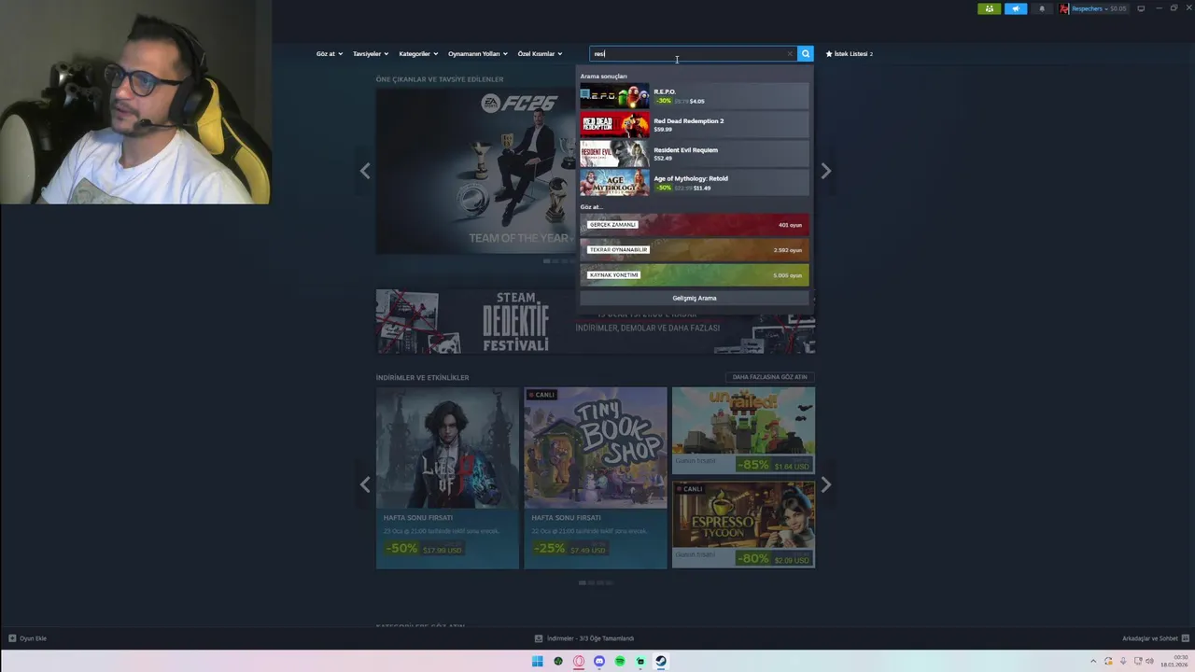This screenshot has height=672, width=1195.
Task: Expand the Kategoriler dropdown
Action: coord(418,54)
